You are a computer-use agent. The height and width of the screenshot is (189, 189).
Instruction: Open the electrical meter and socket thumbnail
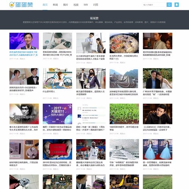[x=24, y=149]
